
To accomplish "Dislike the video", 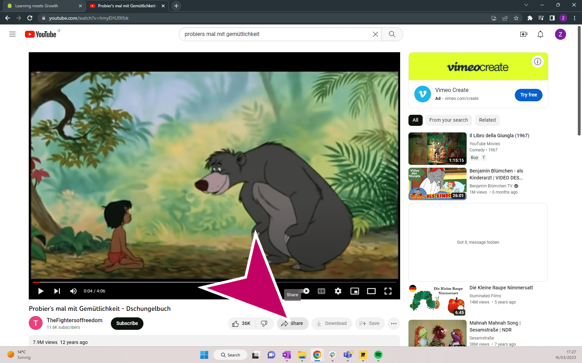I will tap(264, 324).
